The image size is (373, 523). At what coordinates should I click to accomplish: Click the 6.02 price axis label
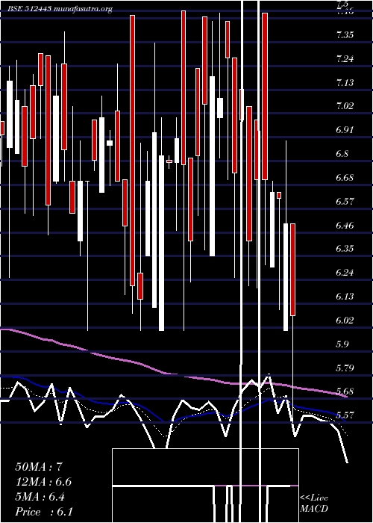click(x=345, y=321)
